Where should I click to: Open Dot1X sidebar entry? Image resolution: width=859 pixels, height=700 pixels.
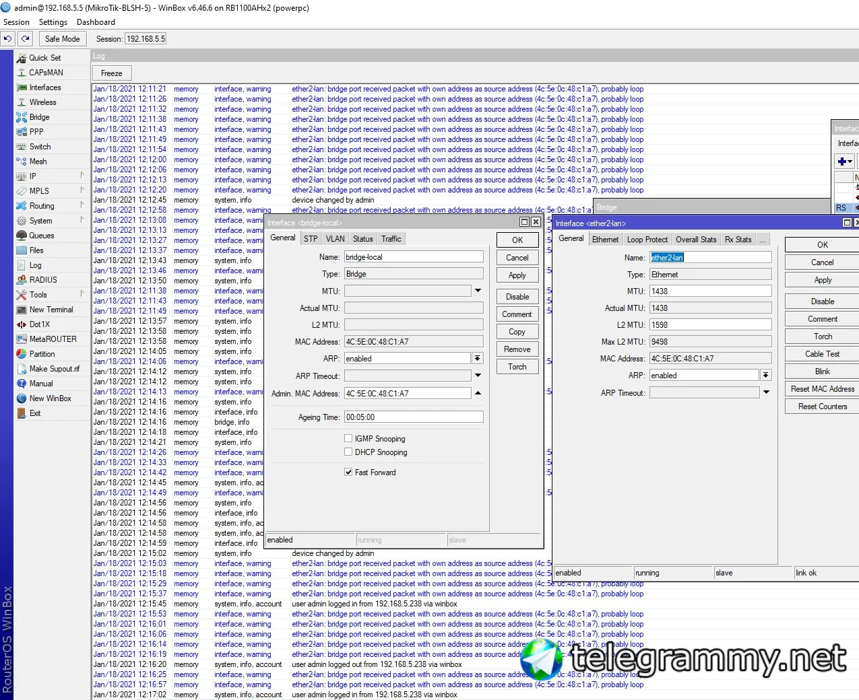coord(39,324)
